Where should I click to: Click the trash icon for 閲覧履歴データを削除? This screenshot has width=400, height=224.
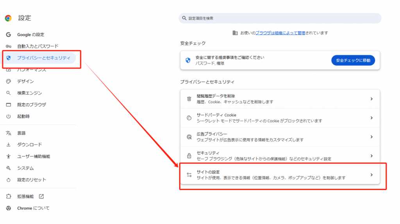coord(189,99)
